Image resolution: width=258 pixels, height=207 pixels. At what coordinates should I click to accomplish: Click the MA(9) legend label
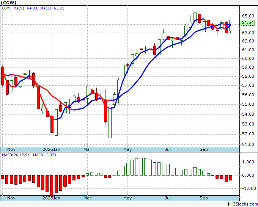point(19,8)
